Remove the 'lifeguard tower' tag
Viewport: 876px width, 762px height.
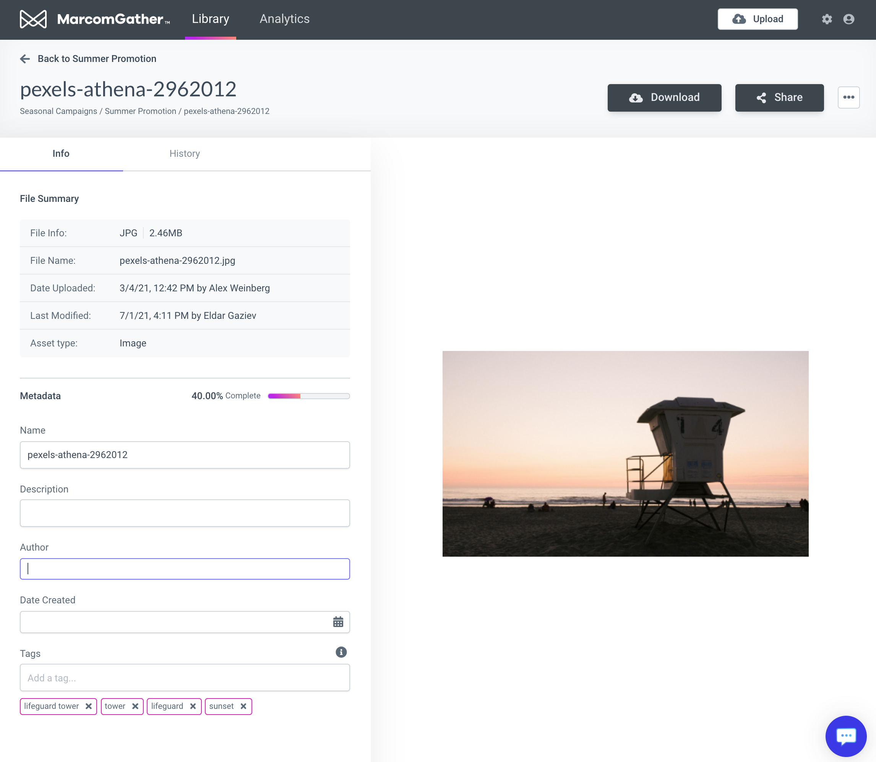pyautogui.click(x=88, y=706)
